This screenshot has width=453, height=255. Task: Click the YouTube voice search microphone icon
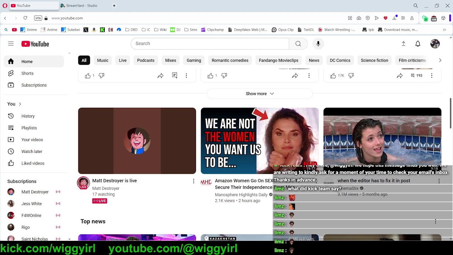click(318, 44)
